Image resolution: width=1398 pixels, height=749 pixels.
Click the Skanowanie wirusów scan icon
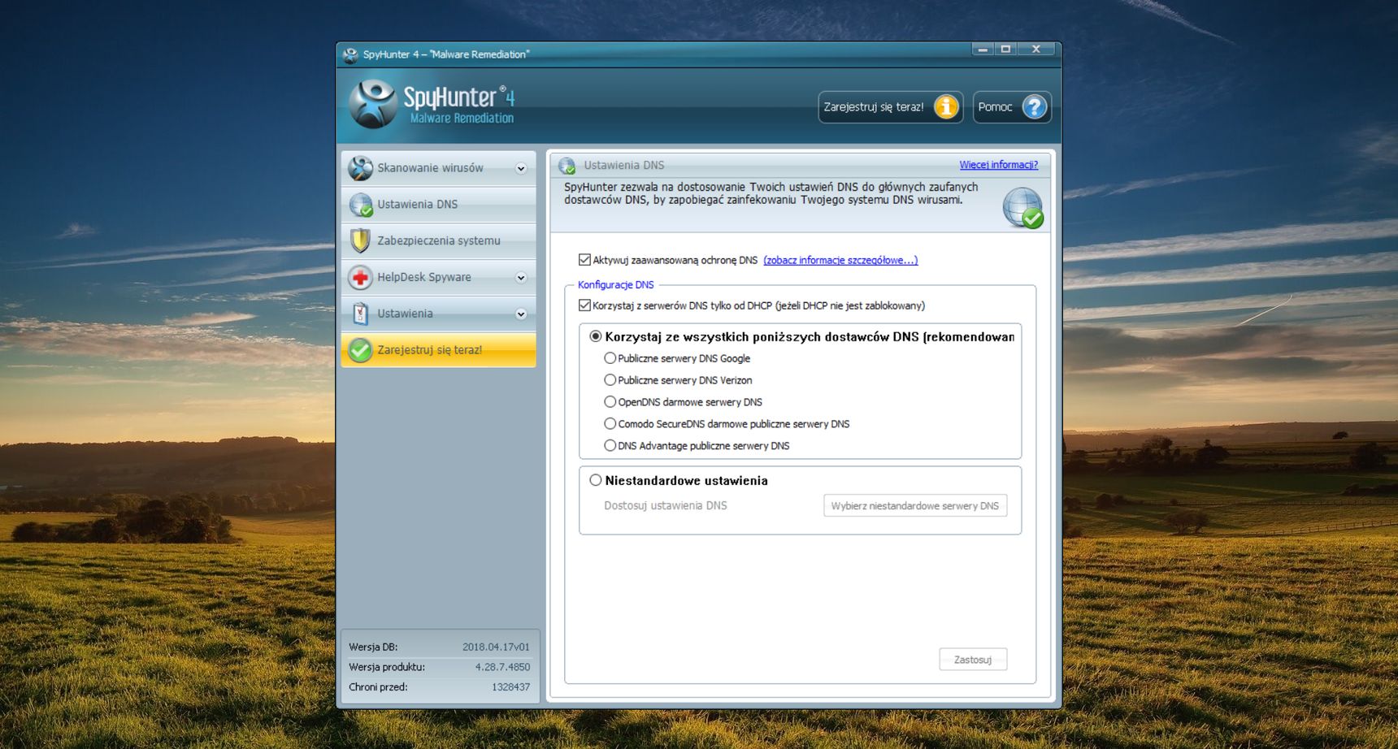coord(360,168)
